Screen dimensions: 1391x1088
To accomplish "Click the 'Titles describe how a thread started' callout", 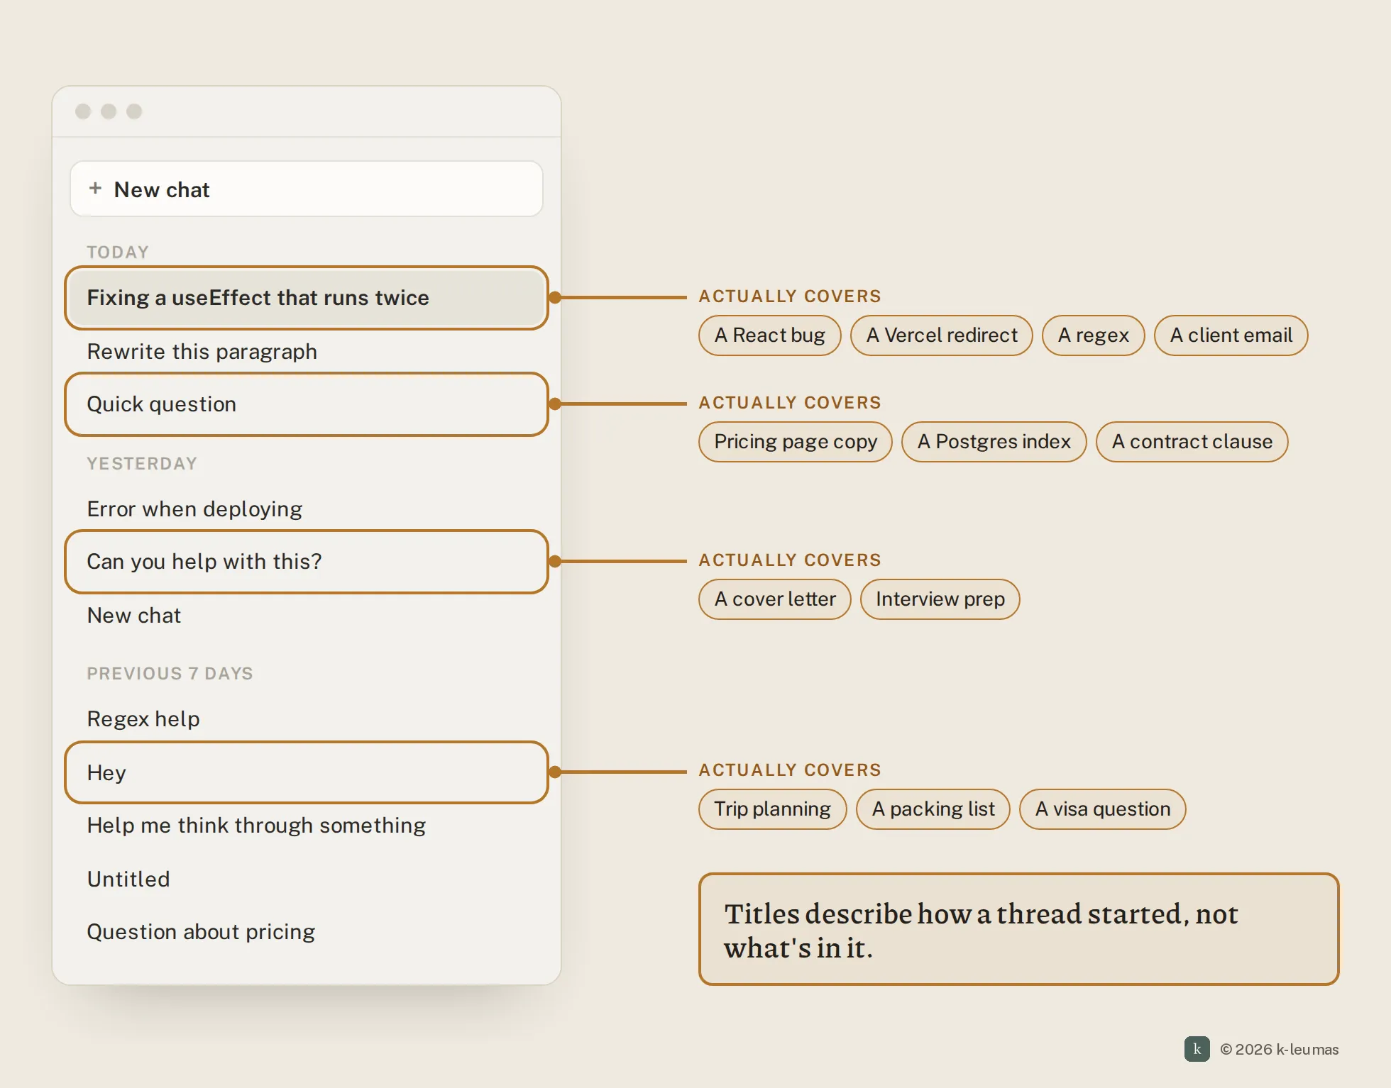I will tap(1019, 929).
